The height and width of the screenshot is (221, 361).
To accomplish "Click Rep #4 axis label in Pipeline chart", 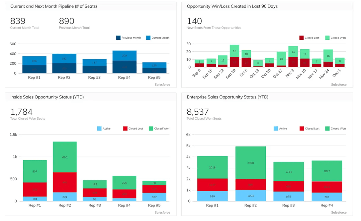I will click(x=124, y=78).
